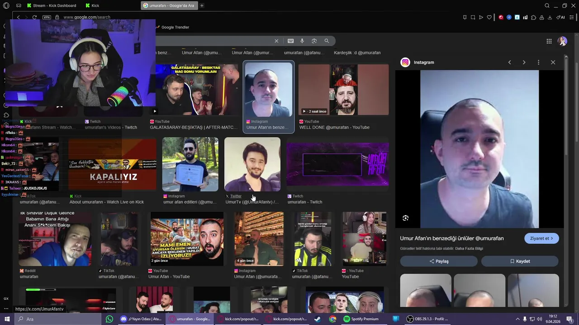Click the red circular extension icon
The image size is (579, 325).
coord(501,17)
